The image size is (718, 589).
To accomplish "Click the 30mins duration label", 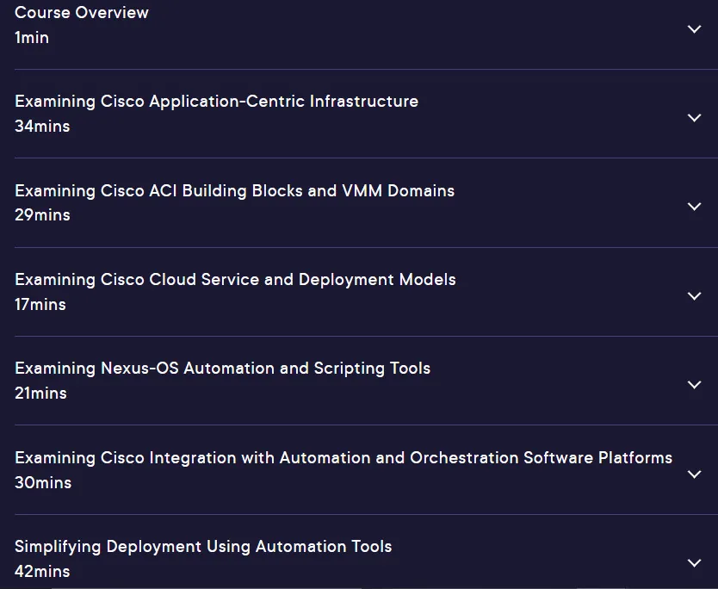I will click(43, 483).
